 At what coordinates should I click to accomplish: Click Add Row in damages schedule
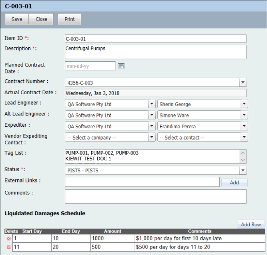coord(251,225)
